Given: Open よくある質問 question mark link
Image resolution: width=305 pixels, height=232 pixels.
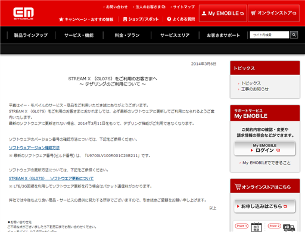Looking at the screenshot, I should (x=181, y=19).
